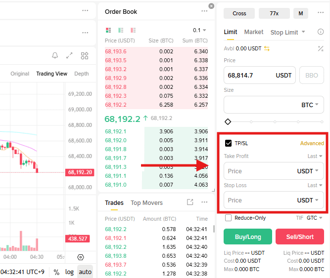Click trades list scrollbar
The image size is (330, 278).
click(214, 229)
